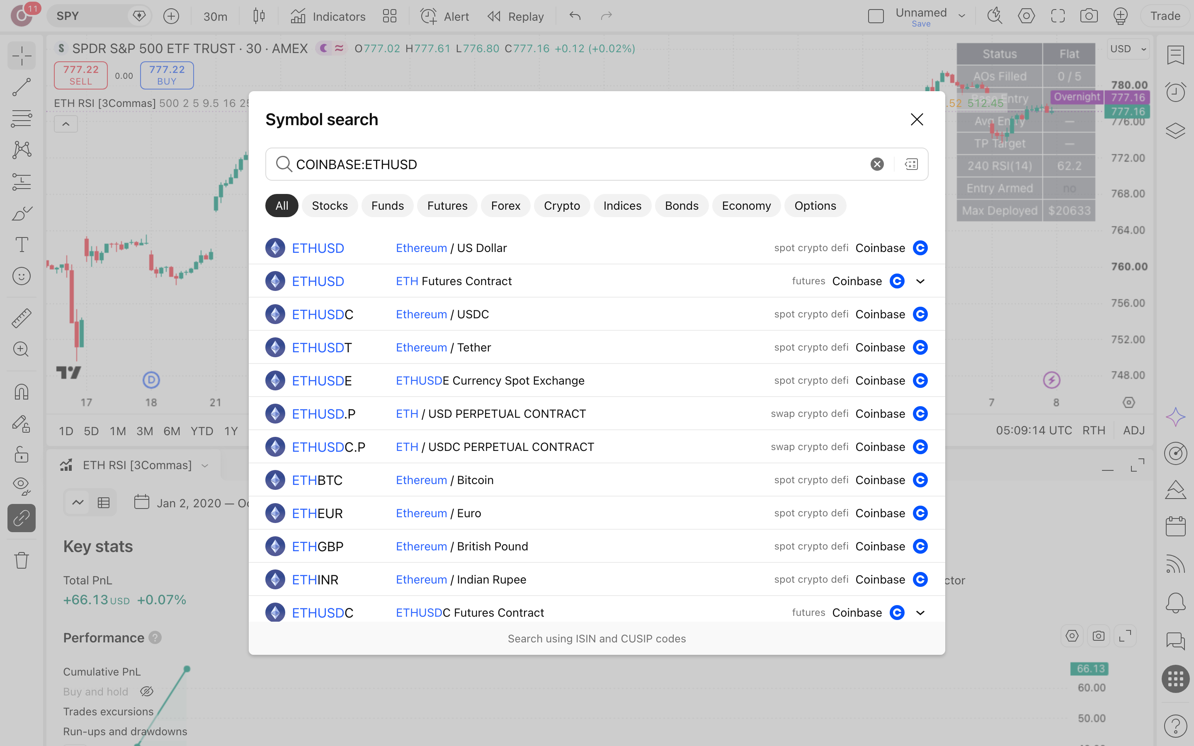Toggle Buy and hold visibility eye
This screenshot has width=1194, height=746.
146,692
